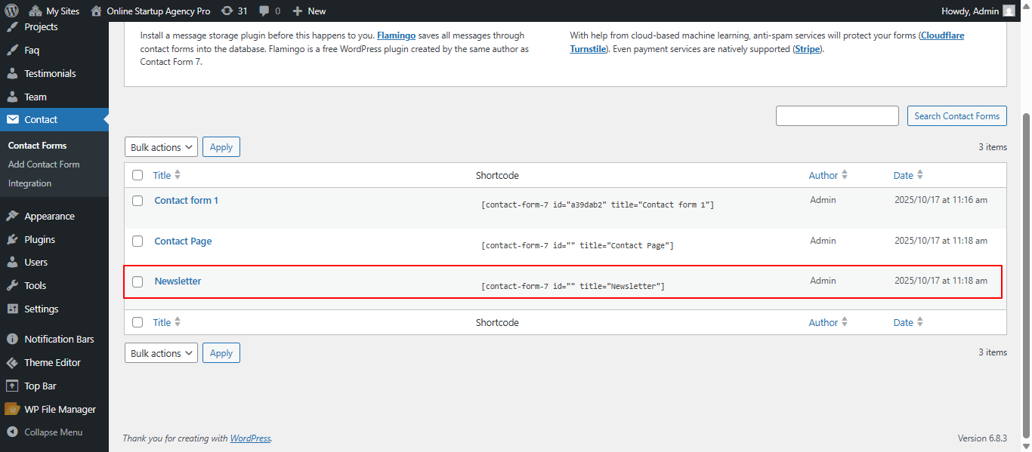Open the Users icon in the sidebar
The width and height of the screenshot is (1032, 452).
(14, 262)
